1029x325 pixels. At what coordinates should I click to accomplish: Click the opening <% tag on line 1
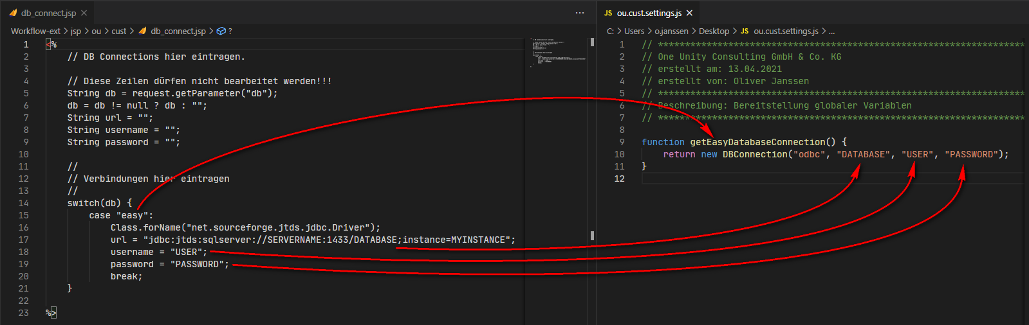[x=51, y=44]
